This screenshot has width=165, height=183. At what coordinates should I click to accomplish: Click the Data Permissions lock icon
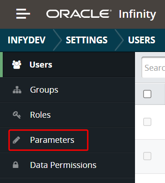pyautogui.click(x=15, y=165)
